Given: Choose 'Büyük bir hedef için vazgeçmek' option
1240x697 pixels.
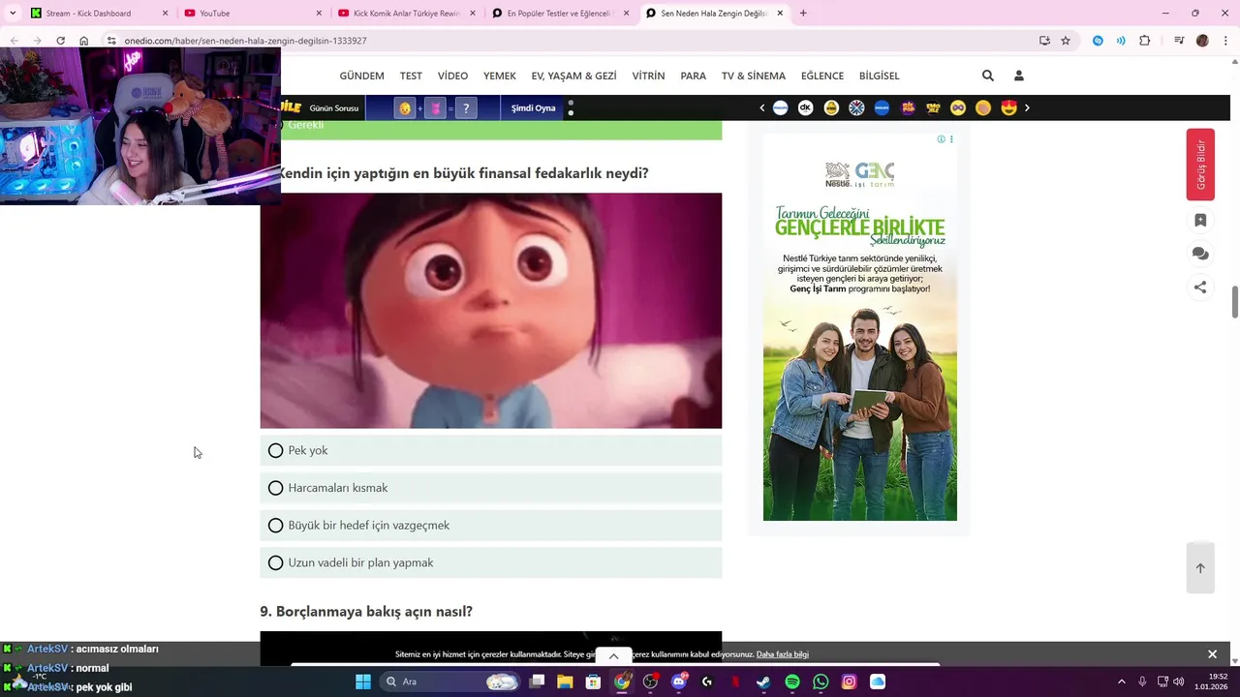Looking at the screenshot, I should click(491, 525).
